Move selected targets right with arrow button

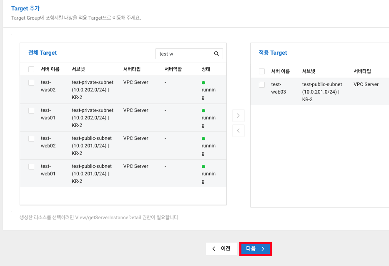238,116
